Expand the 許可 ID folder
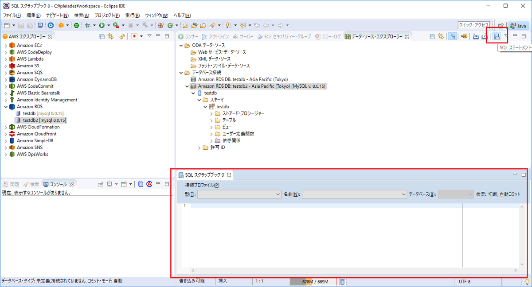Image resolution: width=532 pixels, height=287 pixels. pyautogui.click(x=199, y=147)
